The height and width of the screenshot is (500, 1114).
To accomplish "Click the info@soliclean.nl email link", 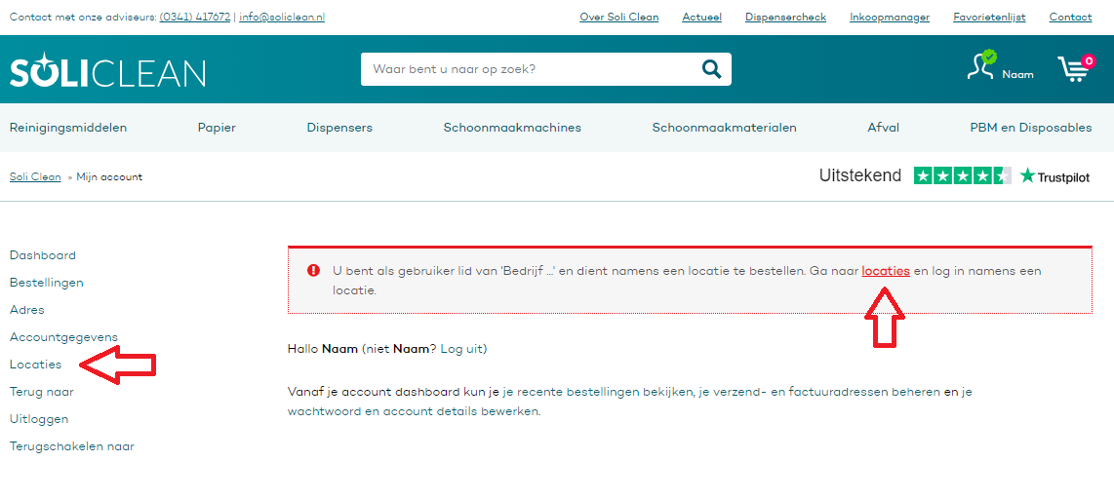I will pyautogui.click(x=282, y=18).
